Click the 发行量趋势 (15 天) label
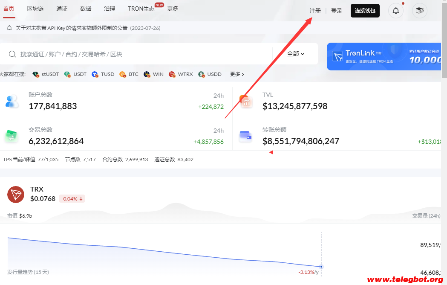The width and height of the screenshot is (447, 285). [x=28, y=272]
